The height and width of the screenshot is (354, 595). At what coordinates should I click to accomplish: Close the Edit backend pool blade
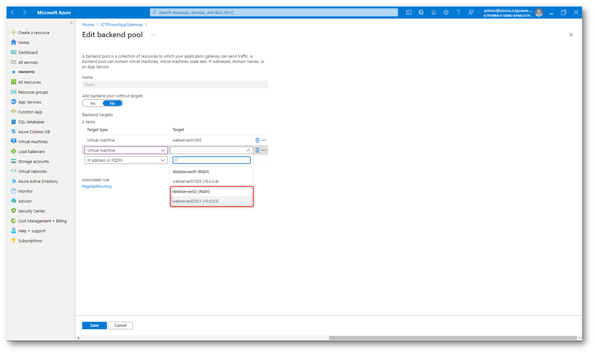(x=571, y=35)
